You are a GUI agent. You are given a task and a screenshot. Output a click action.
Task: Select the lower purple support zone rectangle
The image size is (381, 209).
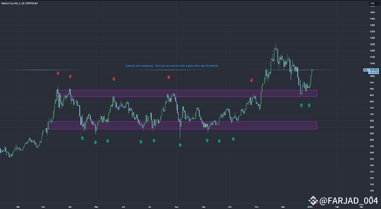[182, 125]
